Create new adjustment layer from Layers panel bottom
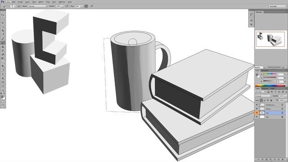 [x=270, y=159]
